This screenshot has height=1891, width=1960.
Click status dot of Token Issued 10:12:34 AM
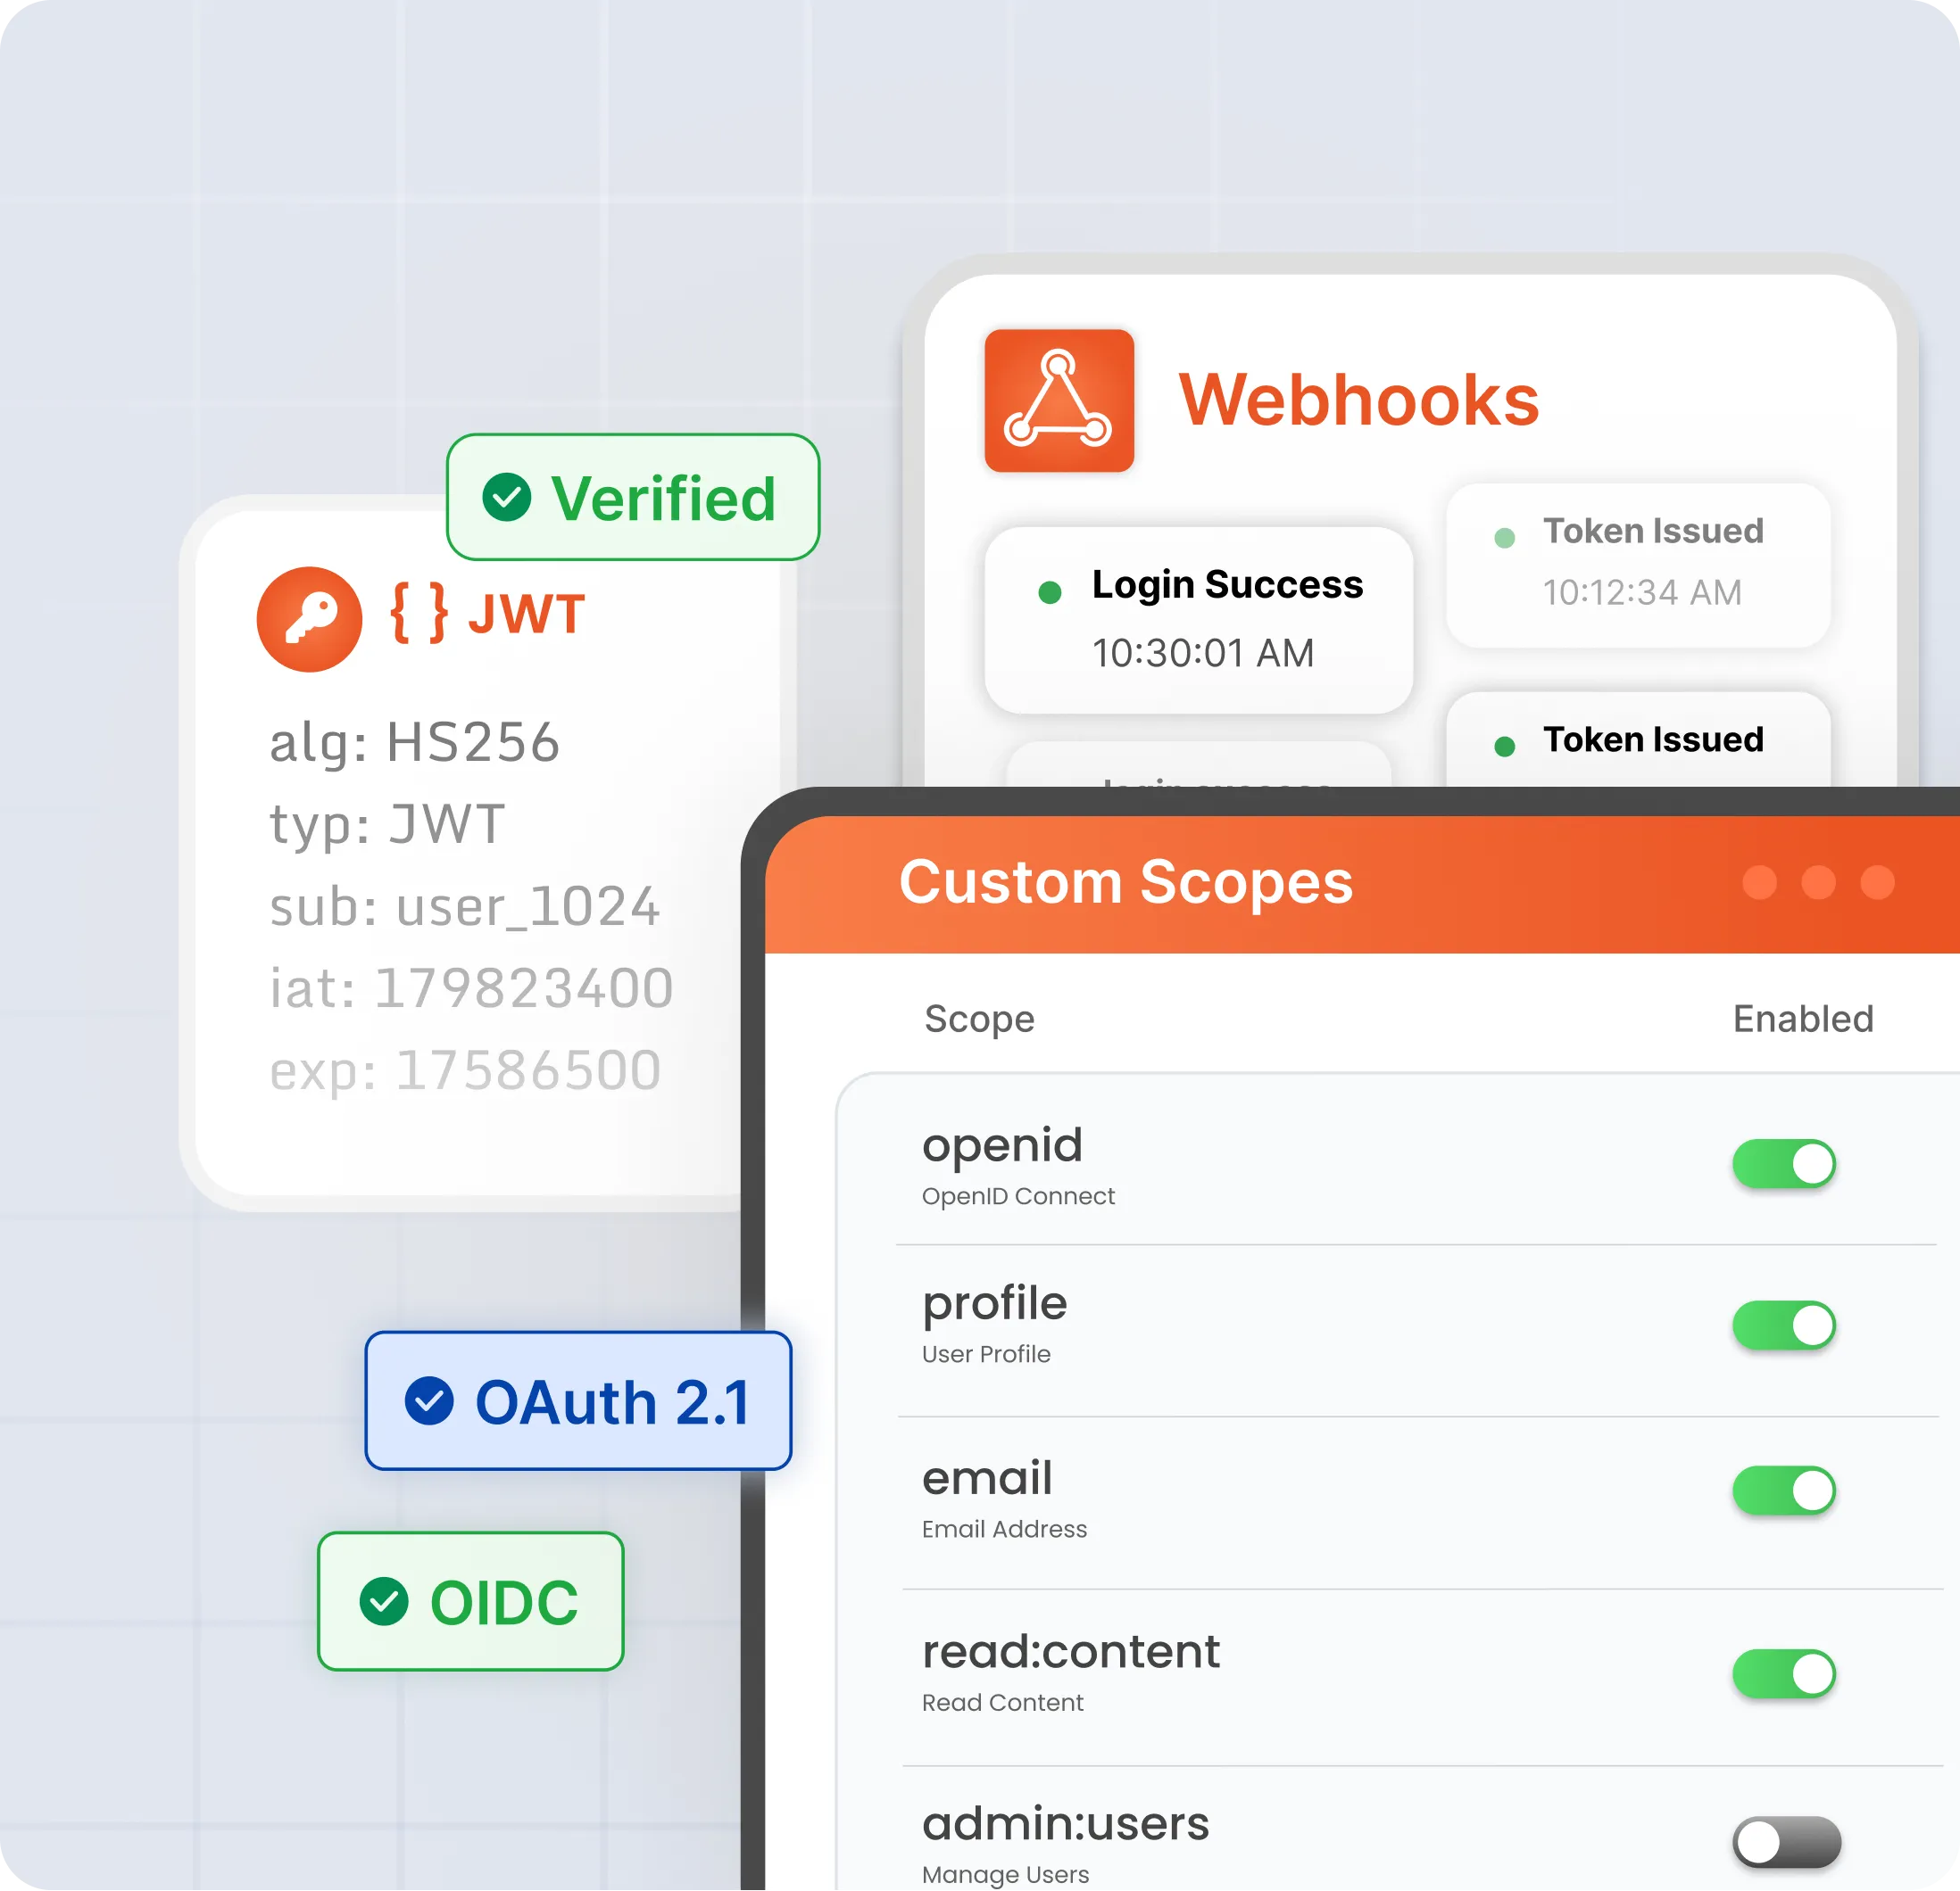pyautogui.click(x=1504, y=539)
